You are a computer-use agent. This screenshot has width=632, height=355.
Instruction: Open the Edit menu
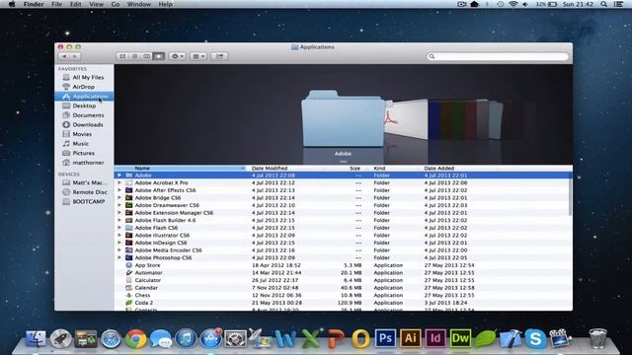point(75,4)
